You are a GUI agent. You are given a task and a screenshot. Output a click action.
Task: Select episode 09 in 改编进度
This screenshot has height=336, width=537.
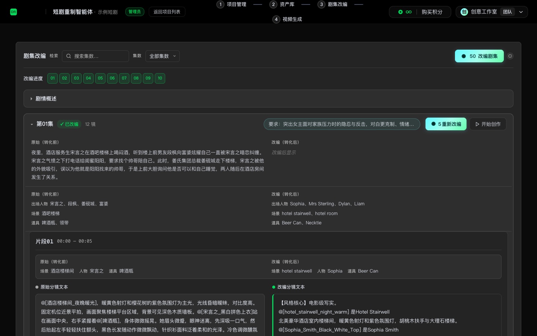pyautogui.click(x=148, y=78)
